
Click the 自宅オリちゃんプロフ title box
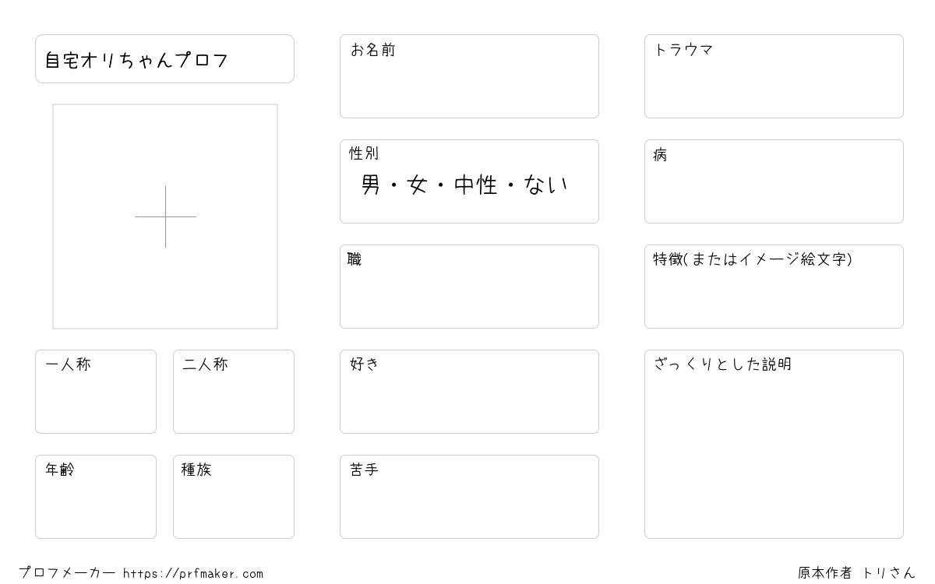pos(164,58)
